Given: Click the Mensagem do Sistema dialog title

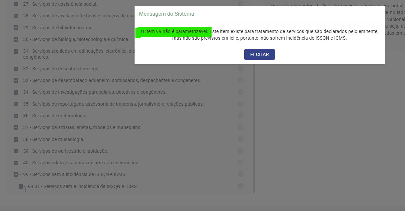Looking at the screenshot, I should point(167,14).
